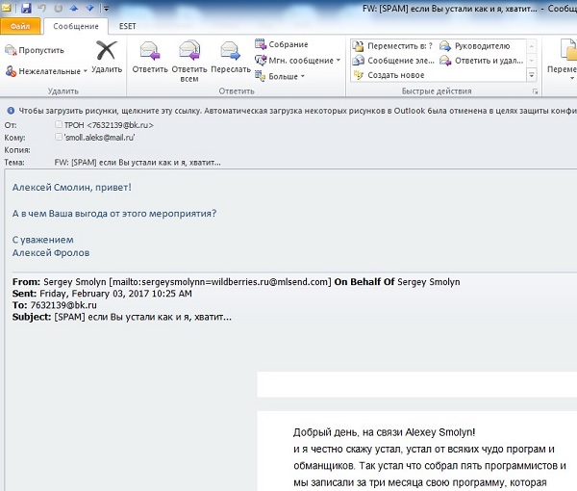This screenshot has width=577, height=491.
Task: Choose the Руководителю quick step
Action: coord(475,46)
